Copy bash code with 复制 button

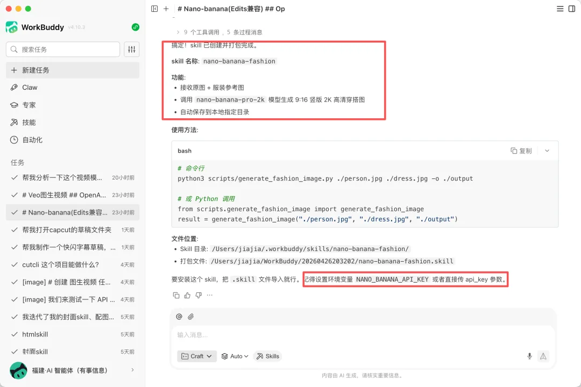[521, 150]
